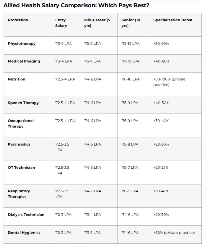
Task: Select the Respiratory Therapist profession cell
Action: click(x=19, y=194)
